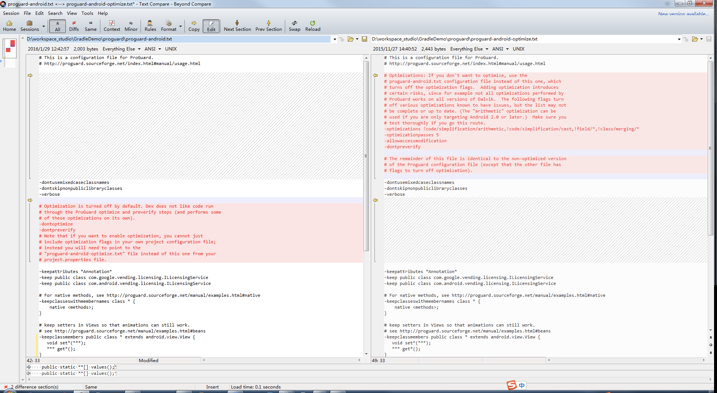Open the Rules settings
Screen dimensions: 717x393
coord(150,26)
